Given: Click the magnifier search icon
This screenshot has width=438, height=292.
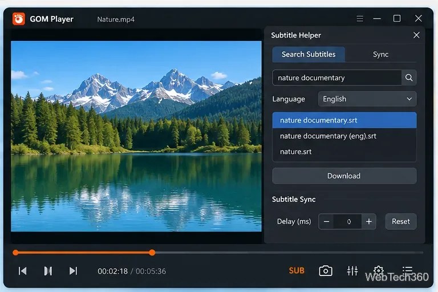Looking at the screenshot, I should tap(409, 78).
